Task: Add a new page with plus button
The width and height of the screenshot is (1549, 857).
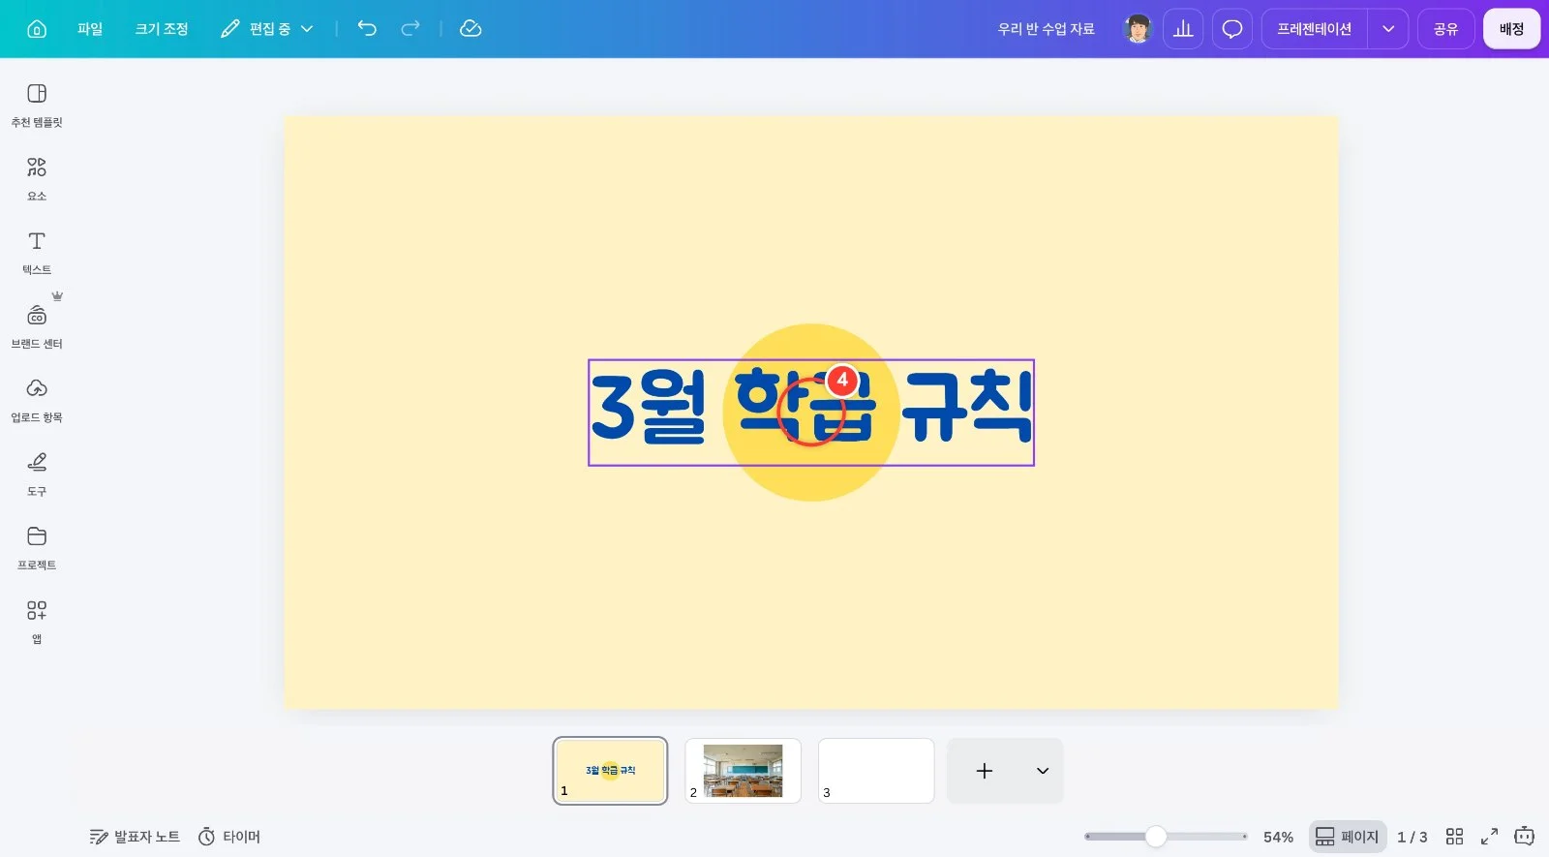Action: pos(985,771)
